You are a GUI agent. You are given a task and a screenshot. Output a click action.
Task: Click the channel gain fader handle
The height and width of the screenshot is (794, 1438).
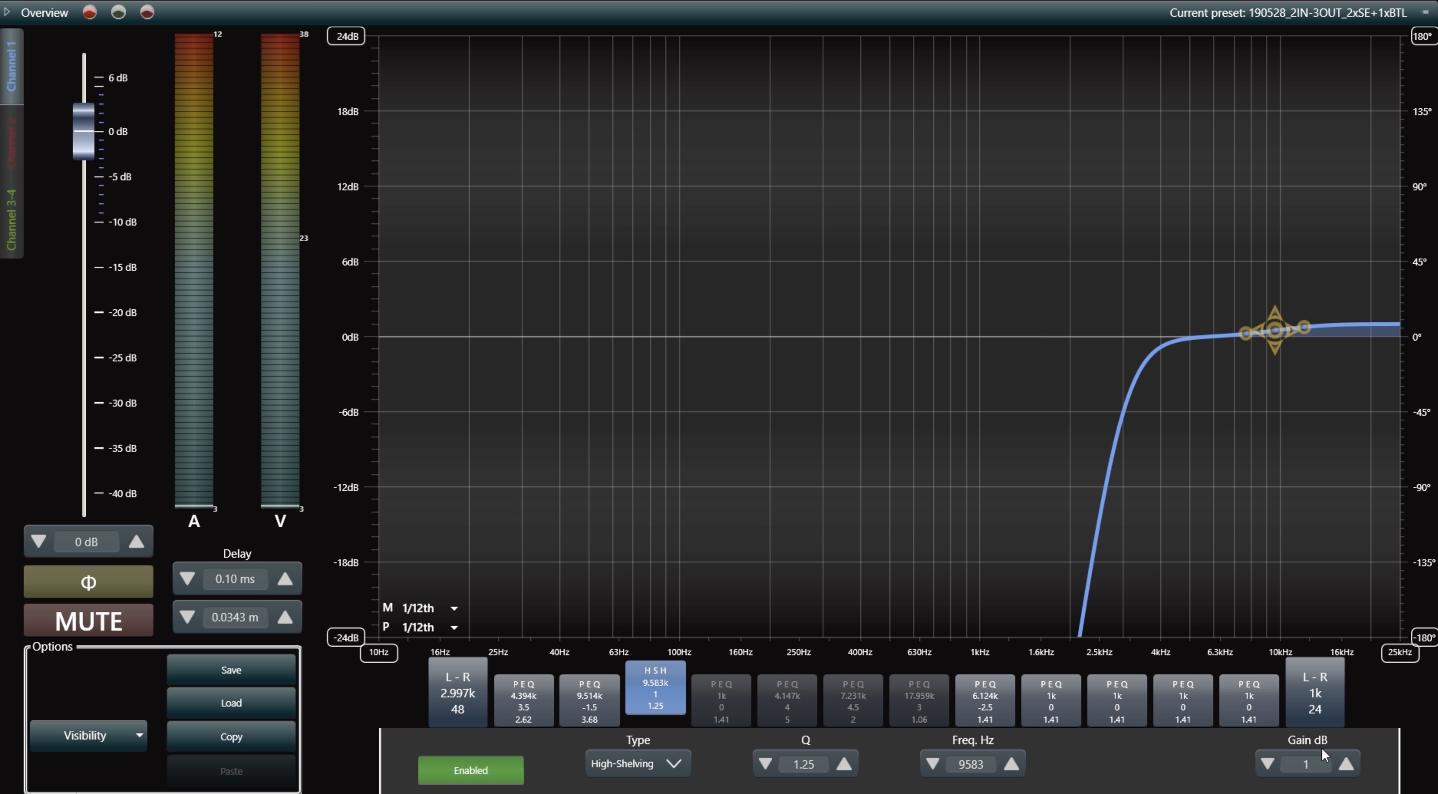click(x=84, y=131)
